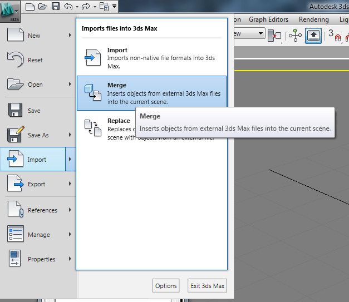Click the Save As pencil floppy icon
This screenshot has height=302, width=349.
[16, 134]
